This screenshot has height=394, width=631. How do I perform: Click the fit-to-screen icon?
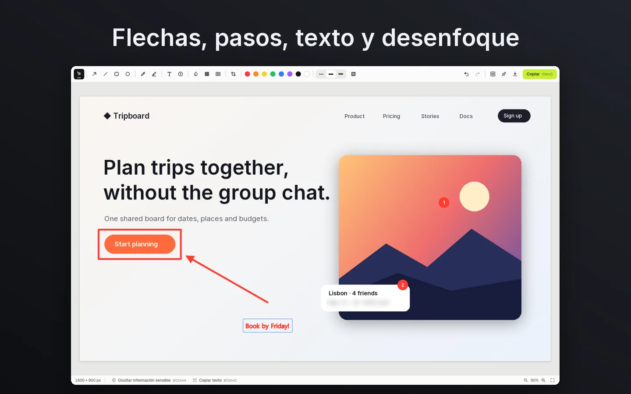(x=553, y=380)
